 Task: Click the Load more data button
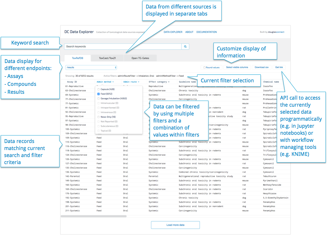click(x=175, y=225)
